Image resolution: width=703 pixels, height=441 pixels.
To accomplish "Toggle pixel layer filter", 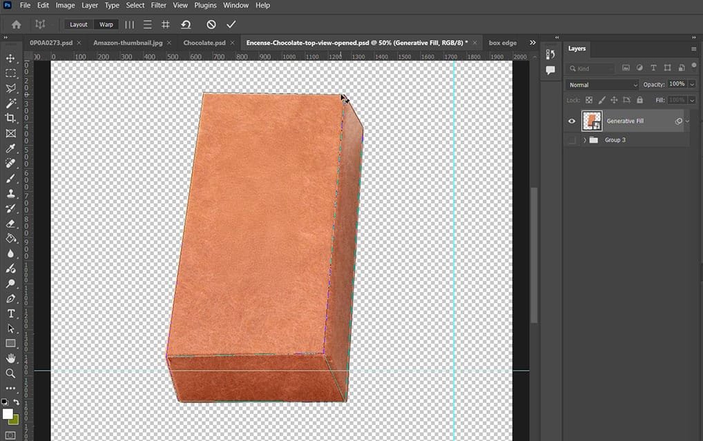I will 626,68.
